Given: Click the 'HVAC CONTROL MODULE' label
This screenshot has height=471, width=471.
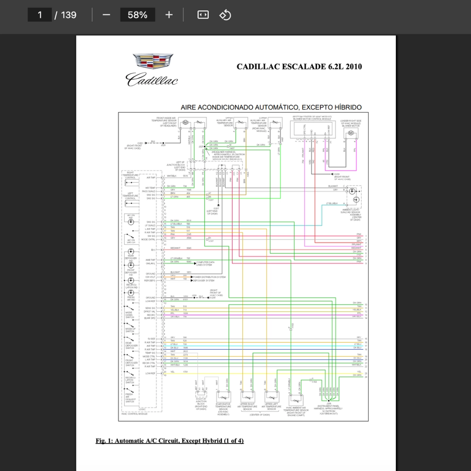Looking at the screenshot, I should click(134, 414).
